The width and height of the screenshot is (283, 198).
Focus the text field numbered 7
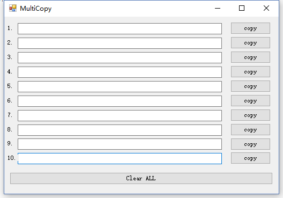[120, 115]
